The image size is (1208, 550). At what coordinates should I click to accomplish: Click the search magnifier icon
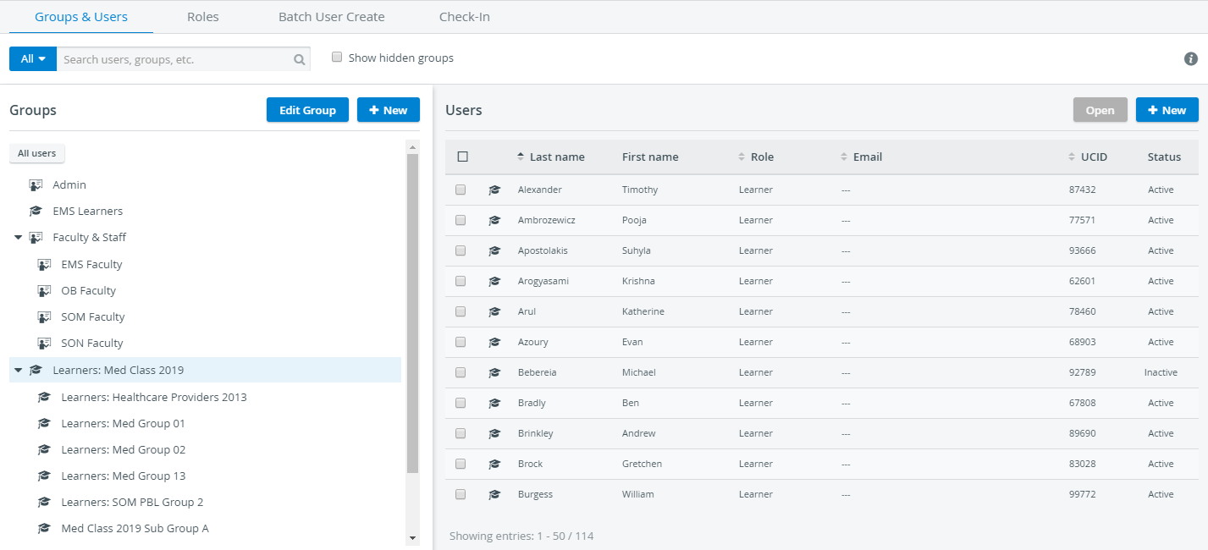point(299,59)
